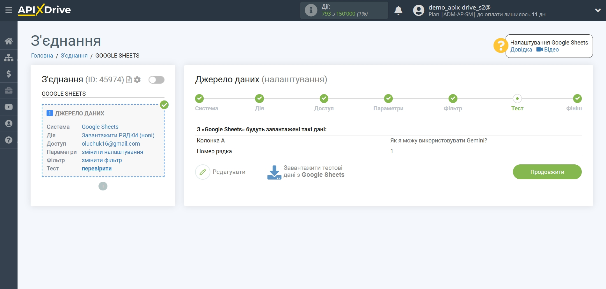
Task: Click the Номер рядка row label
Action: 214,151
